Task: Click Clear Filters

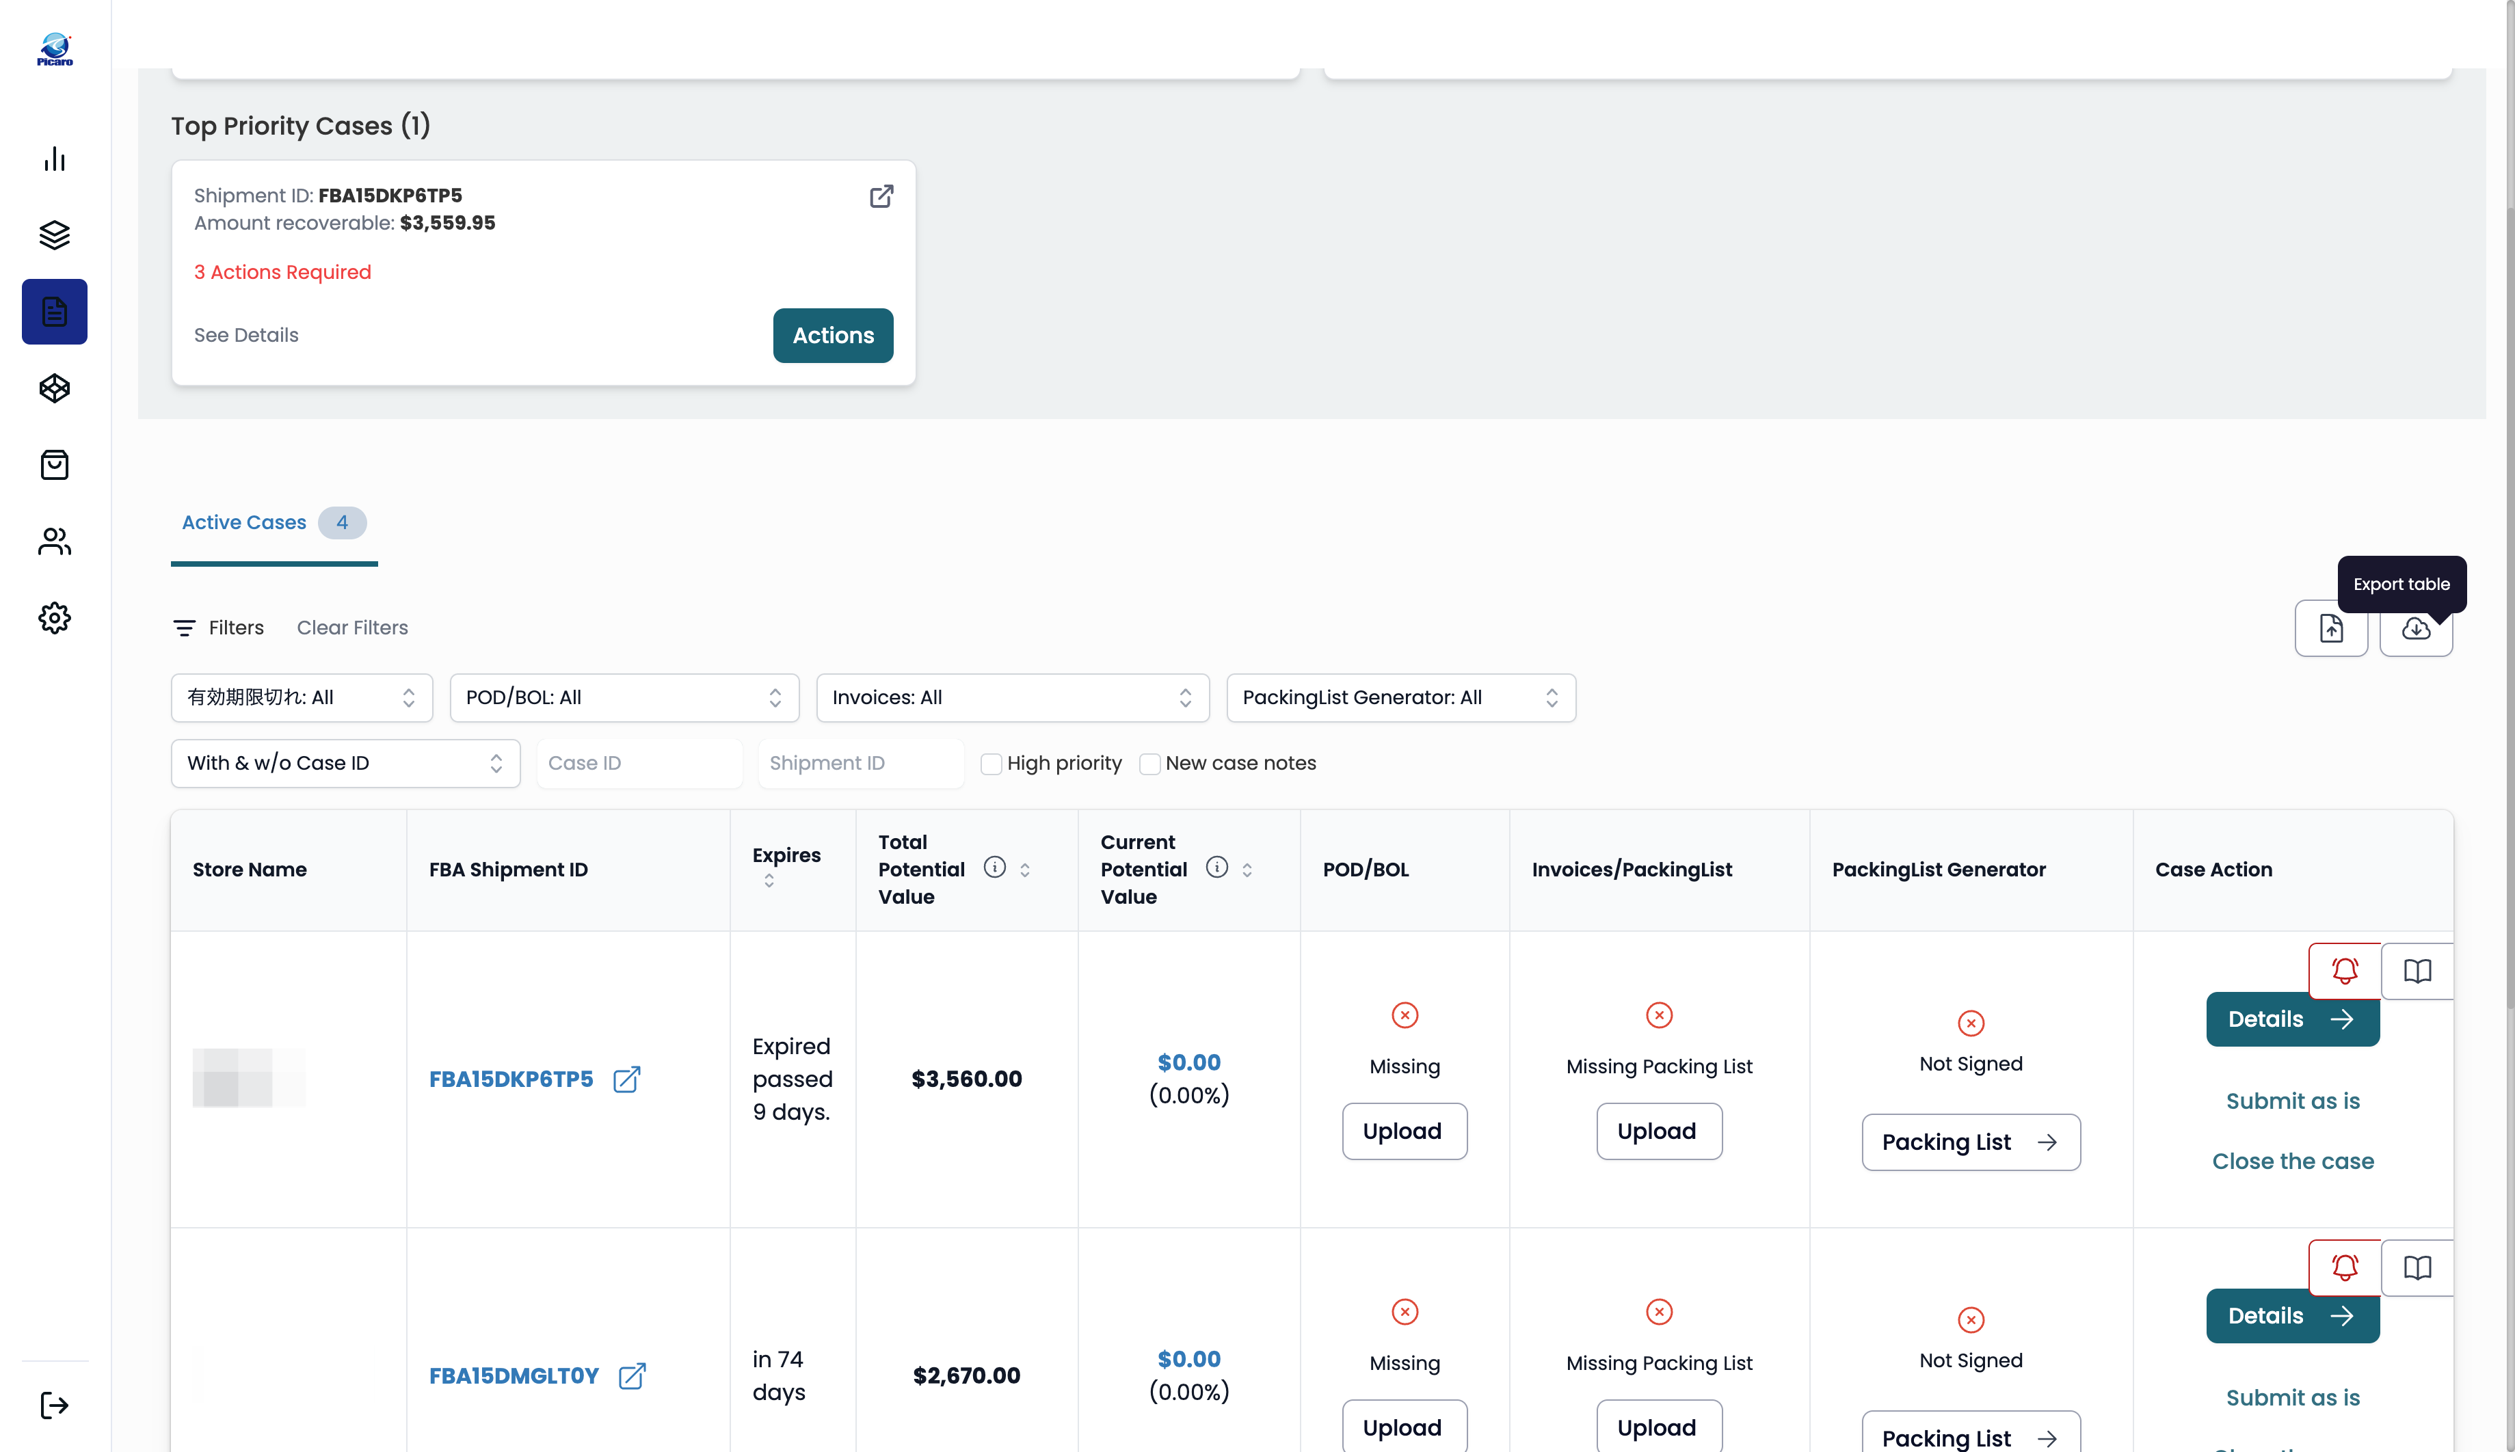Action: (x=352, y=628)
